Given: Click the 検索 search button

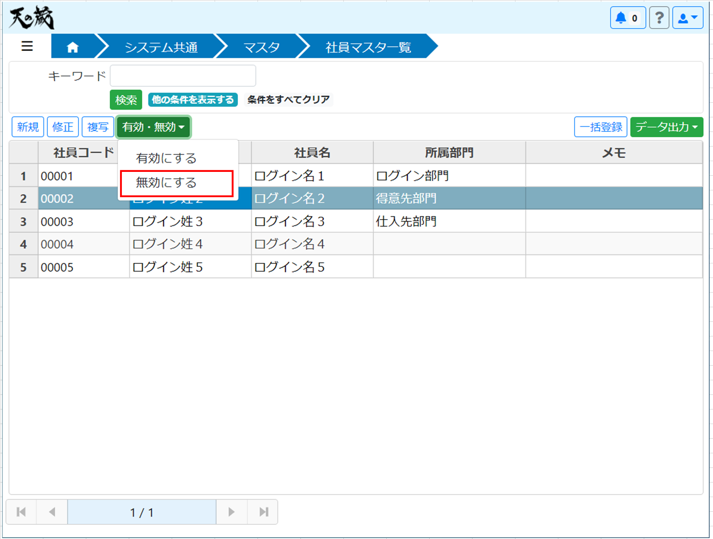Looking at the screenshot, I should click(x=126, y=100).
